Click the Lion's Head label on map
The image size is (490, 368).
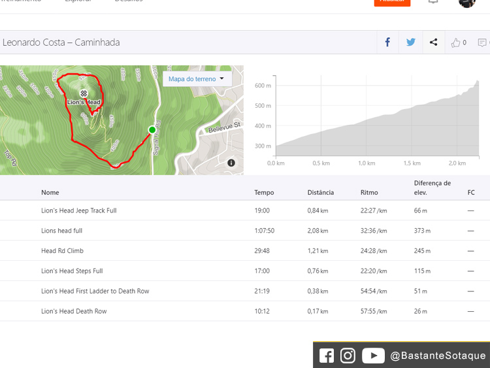(x=84, y=102)
